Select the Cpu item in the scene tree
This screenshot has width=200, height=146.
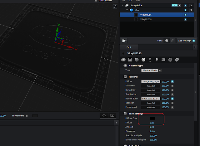(x=137, y=10)
